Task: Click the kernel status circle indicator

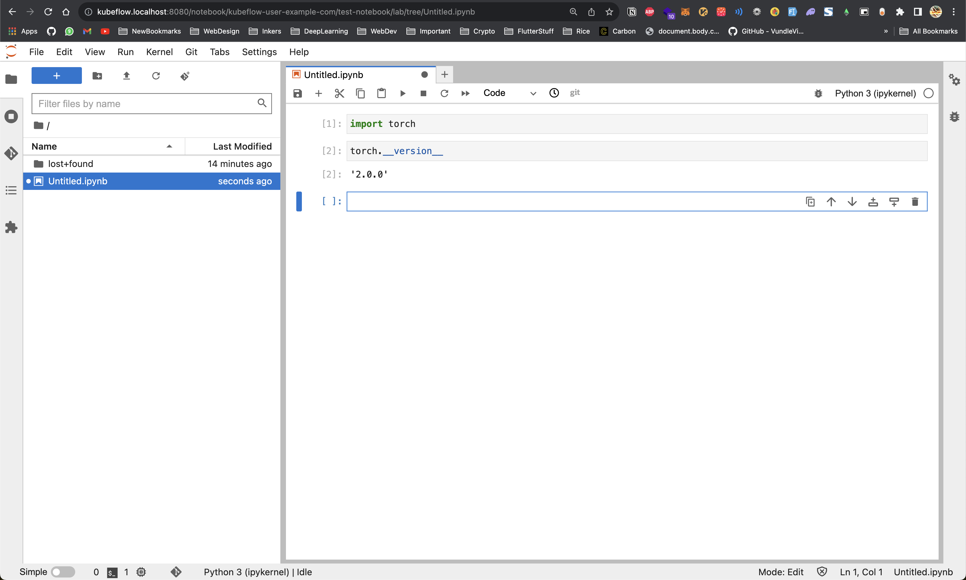Action: click(929, 93)
